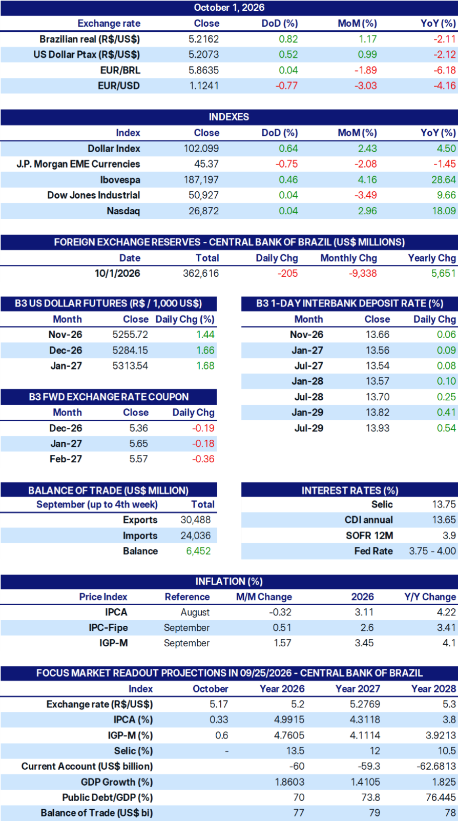This screenshot has height=821, width=458.
Task: Select the trade Balance value 6,452
Action: point(198,551)
